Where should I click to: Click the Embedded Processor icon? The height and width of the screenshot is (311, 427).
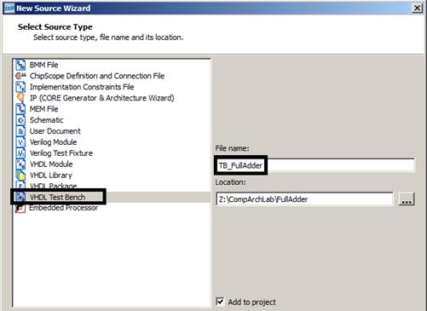(20, 209)
